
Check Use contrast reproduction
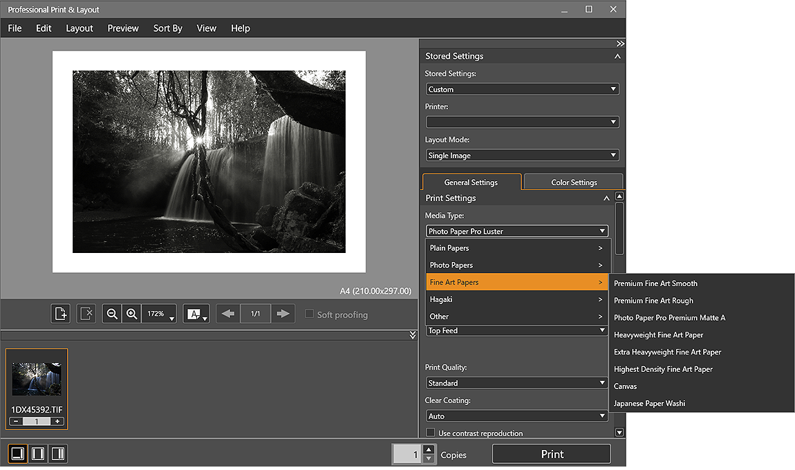(431, 433)
